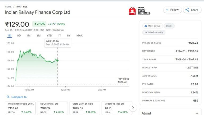
Task: Click the green data point on chart
Action: point(57,60)
